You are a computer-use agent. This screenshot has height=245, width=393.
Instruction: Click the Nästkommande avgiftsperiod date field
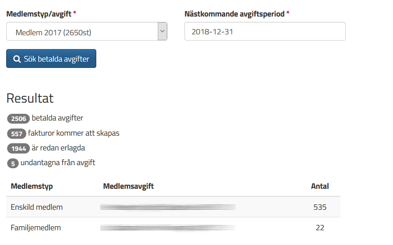point(265,31)
